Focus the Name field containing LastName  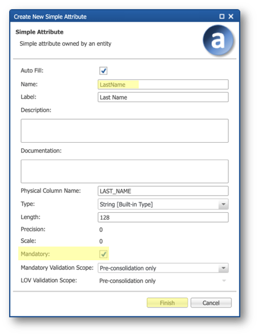click(x=163, y=84)
